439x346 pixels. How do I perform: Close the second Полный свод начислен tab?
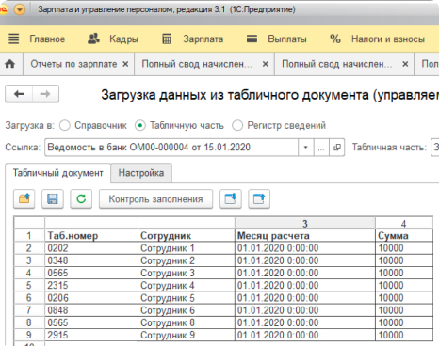tap(405, 64)
